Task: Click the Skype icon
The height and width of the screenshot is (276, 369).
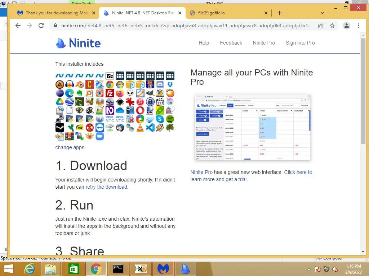Action: pos(160,119)
